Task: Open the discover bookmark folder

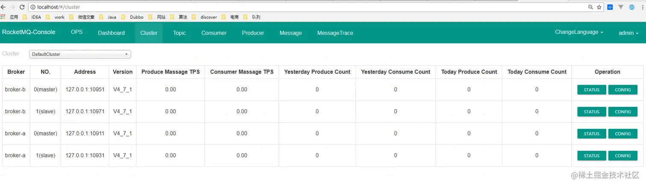Action: [205, 17]
